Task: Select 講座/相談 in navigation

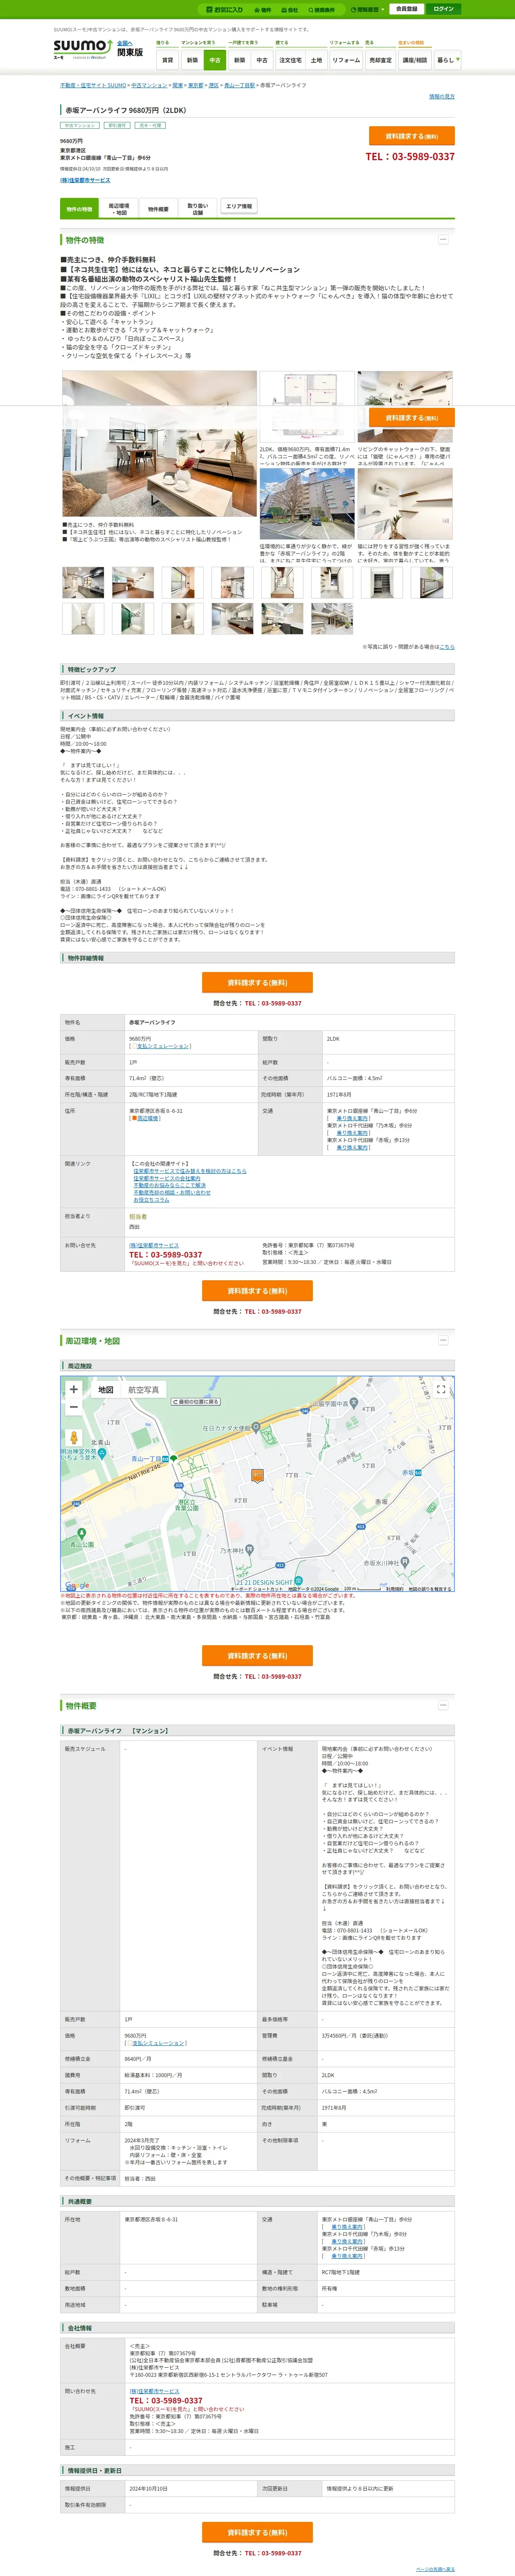Action: [x=414, y=60]
